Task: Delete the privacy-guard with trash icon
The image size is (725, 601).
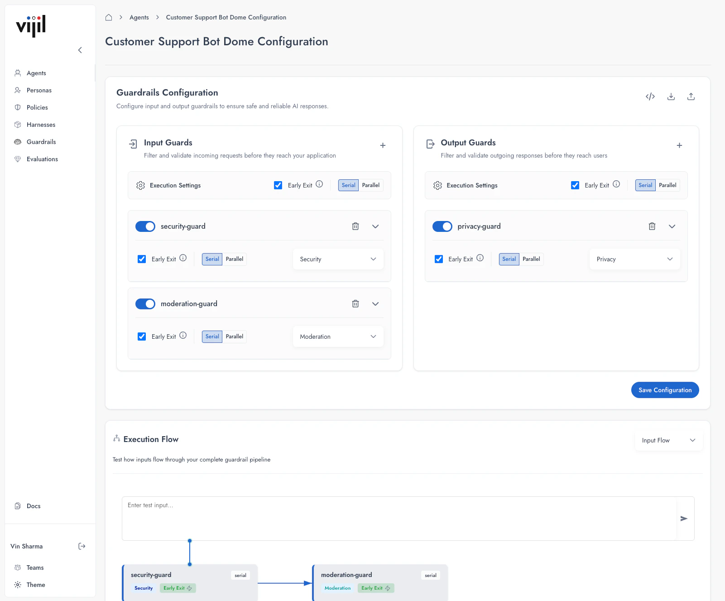Action: [652, 226]
